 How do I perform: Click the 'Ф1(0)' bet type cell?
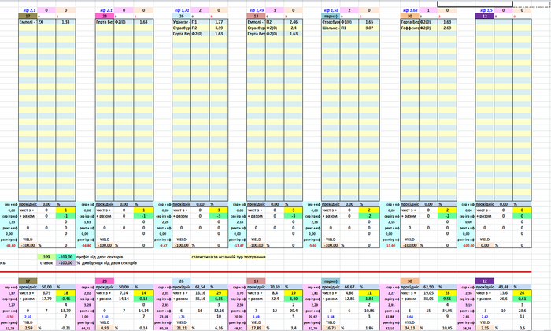[x=349, y=22]
